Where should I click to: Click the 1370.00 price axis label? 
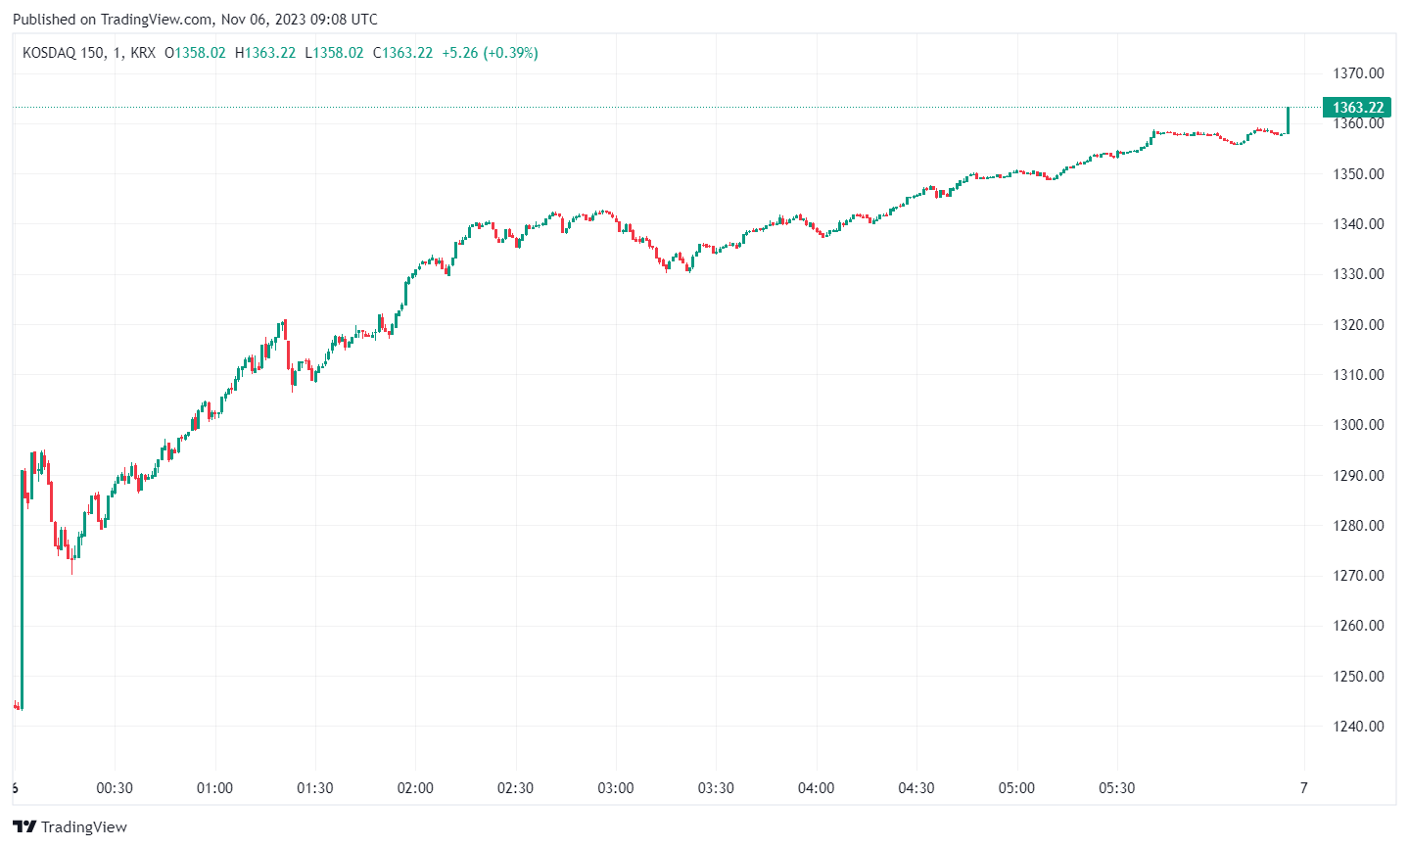tap(1358, 73)
